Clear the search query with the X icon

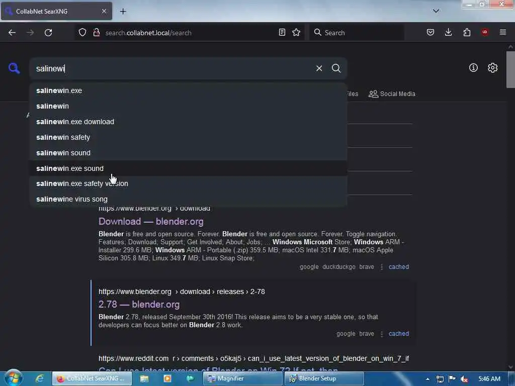click(319, 68)
